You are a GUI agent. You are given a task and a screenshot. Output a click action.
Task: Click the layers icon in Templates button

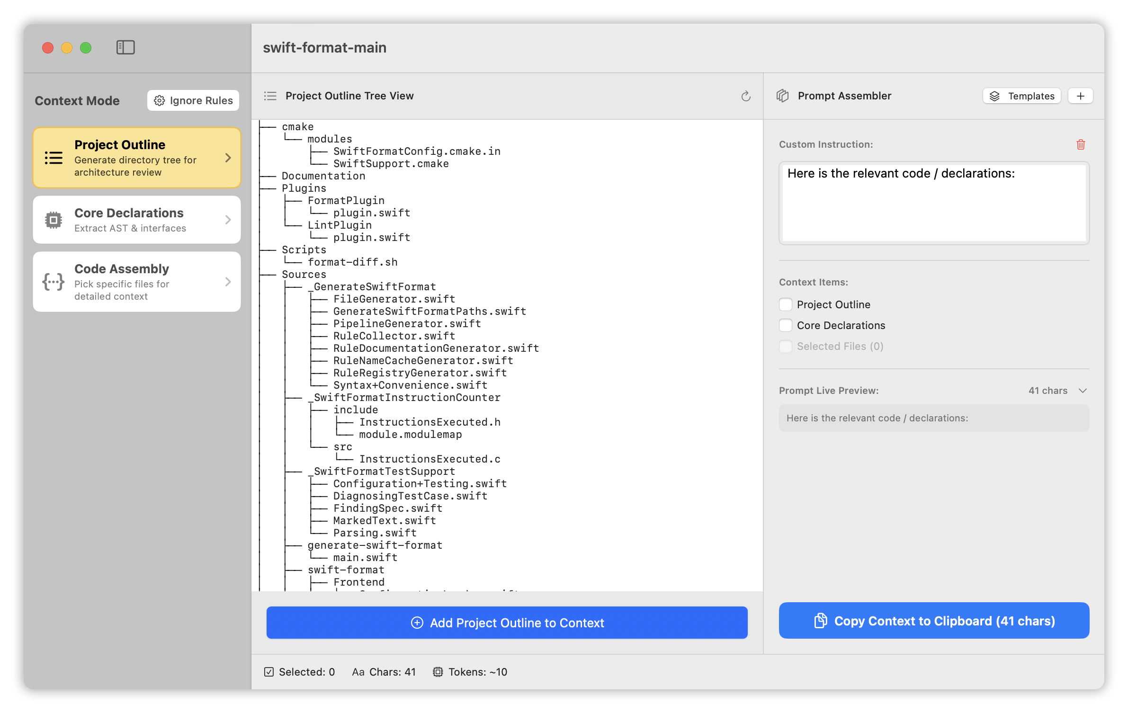click(995, 96)
